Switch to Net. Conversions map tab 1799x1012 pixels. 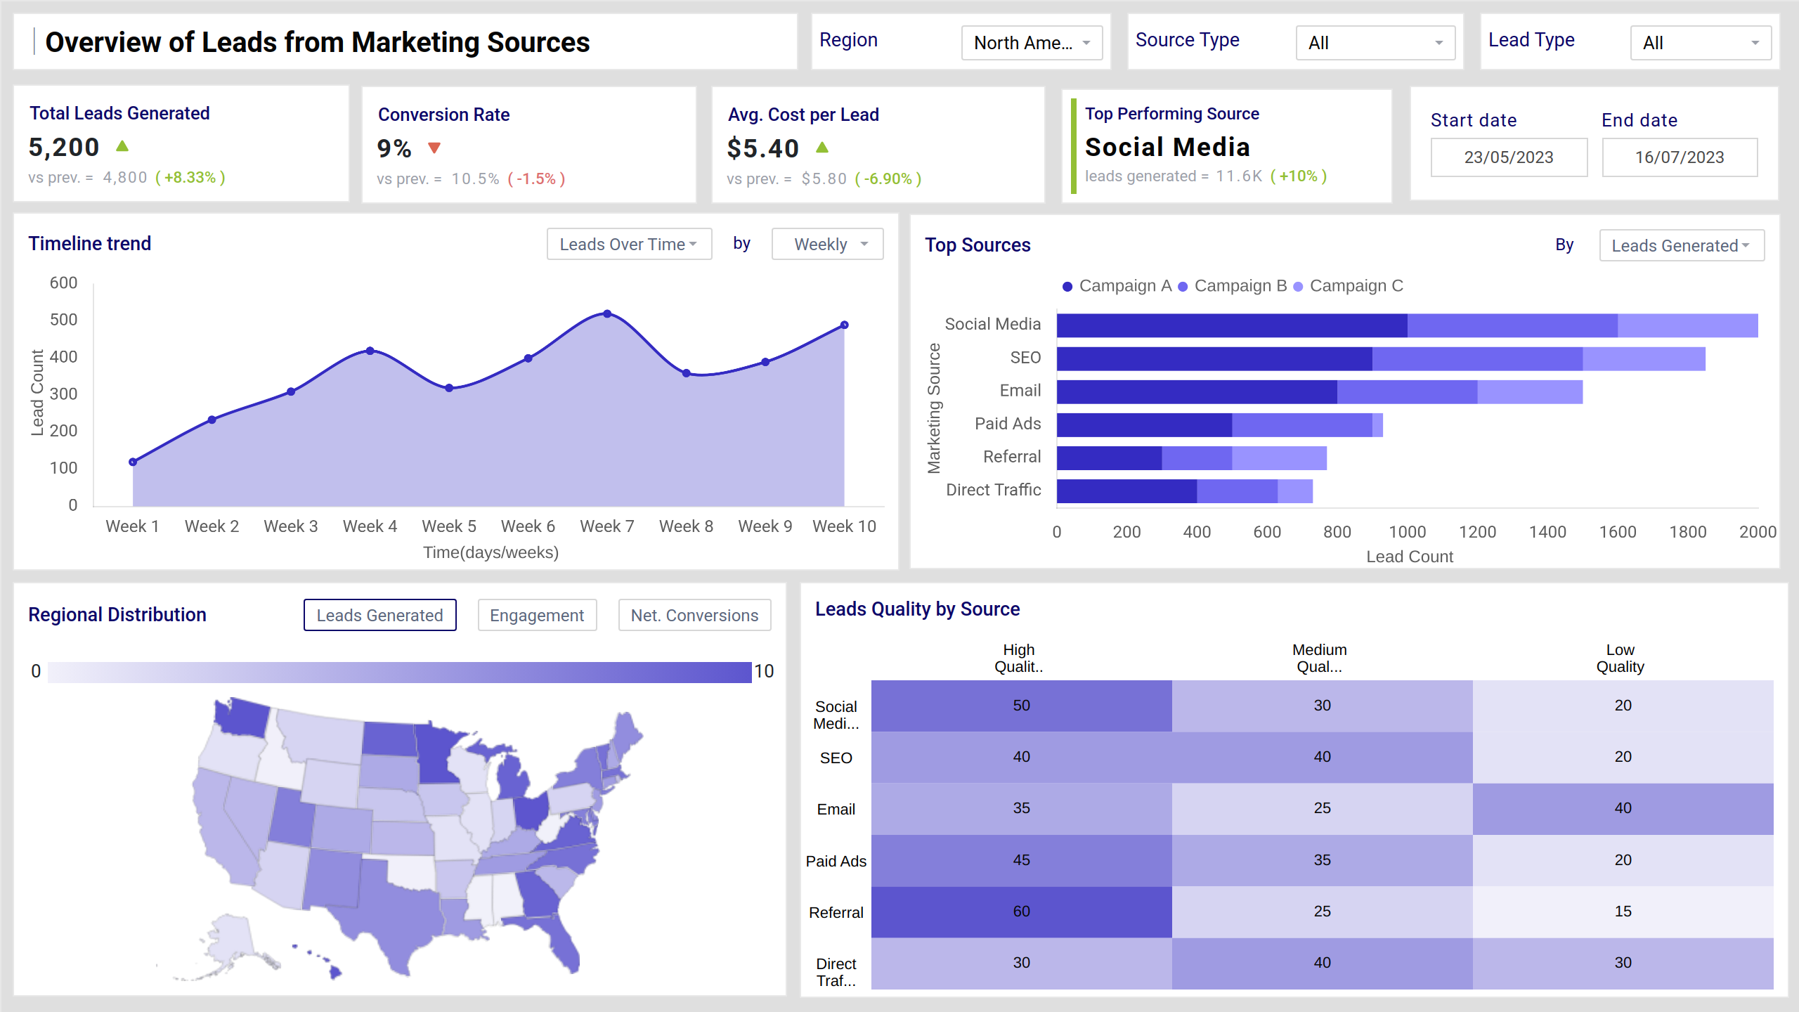tap(694, 615)
